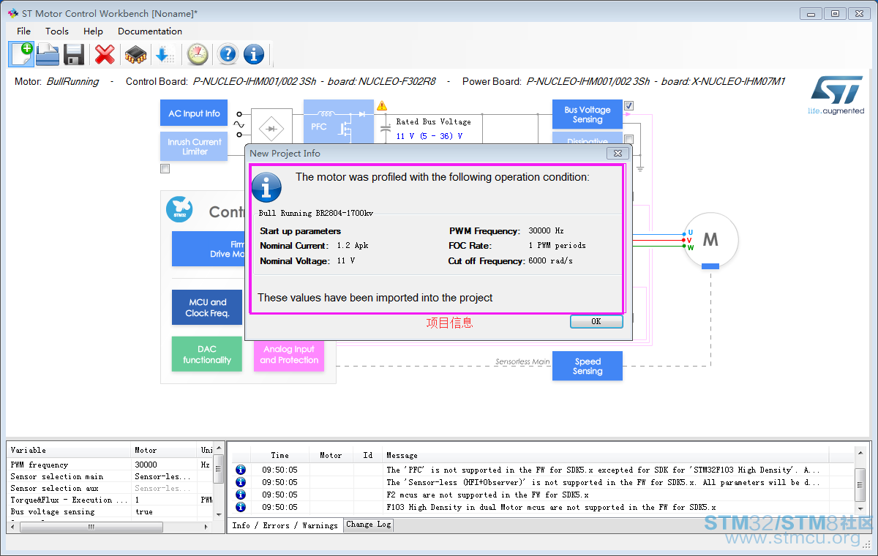Enable the Inrush Current Limiter checkbox
The width and height of the screenshot is (878, 556).
(165, 169)
